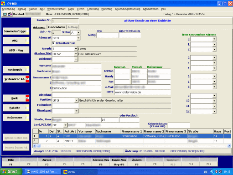Click the Firmenname 3 Distribution field
Screen dimensions: 233x175
pyautogui.click(x=77, y=88)
